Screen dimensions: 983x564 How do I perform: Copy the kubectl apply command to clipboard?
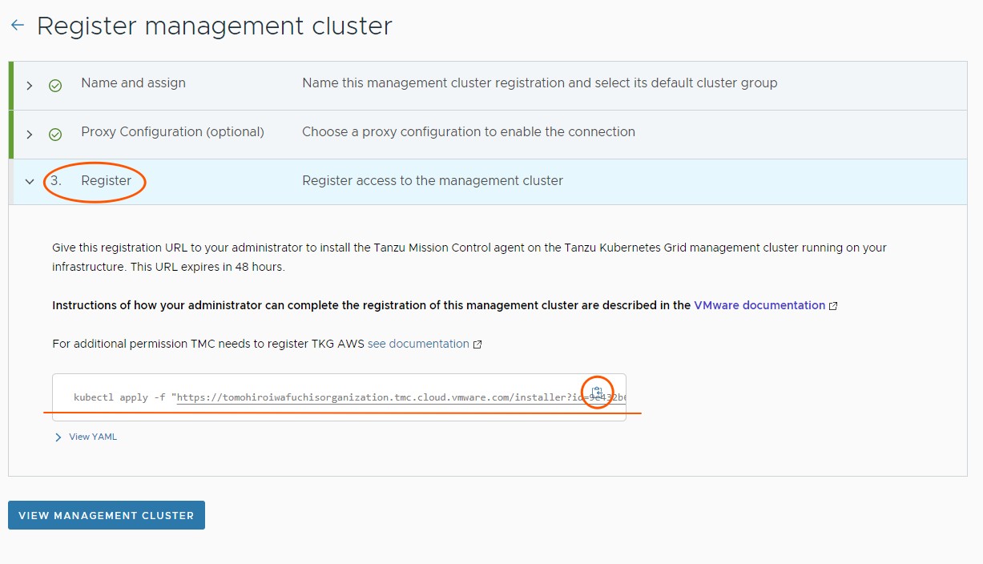(x=597, y=392)
